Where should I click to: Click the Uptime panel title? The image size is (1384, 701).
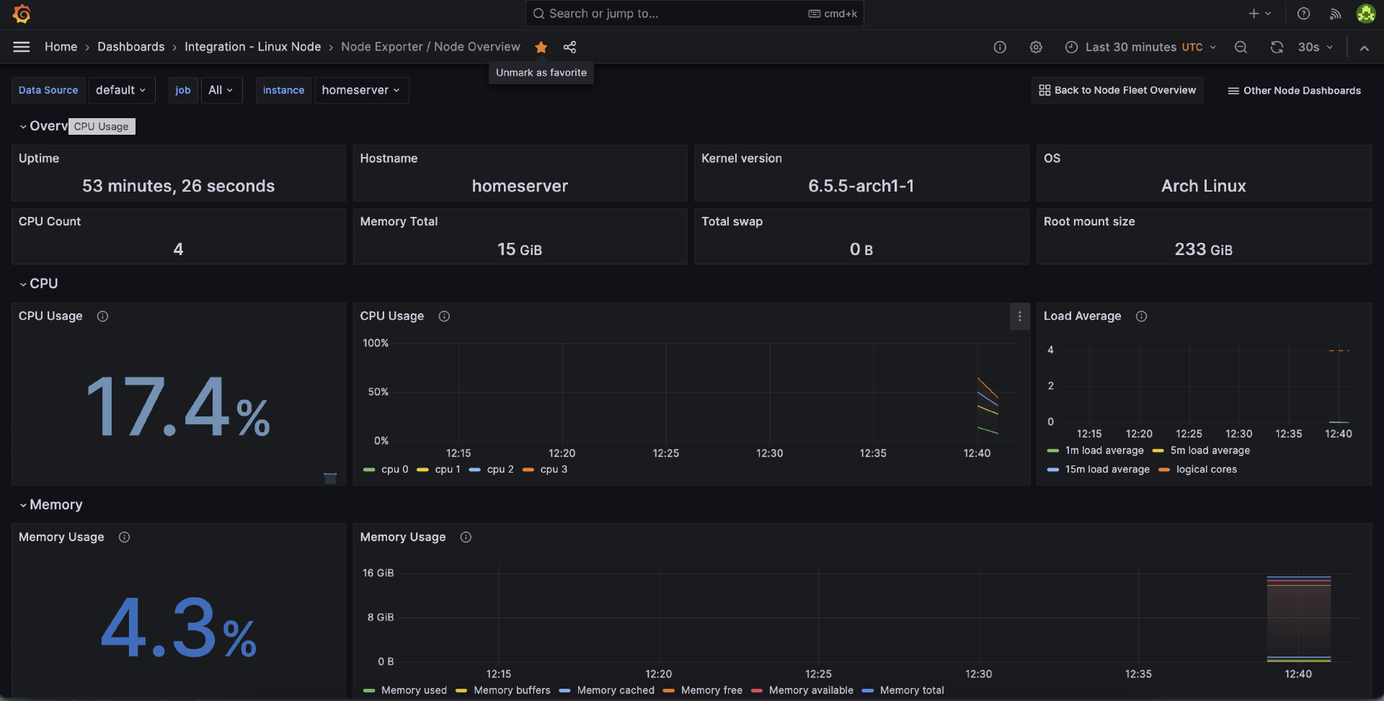click(39, 158)
